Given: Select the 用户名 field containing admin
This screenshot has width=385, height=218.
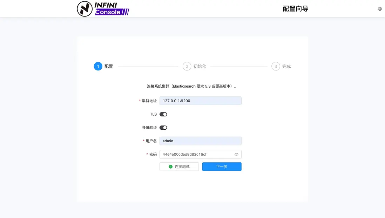Looking at the screenshot, I should coord(200,141).
